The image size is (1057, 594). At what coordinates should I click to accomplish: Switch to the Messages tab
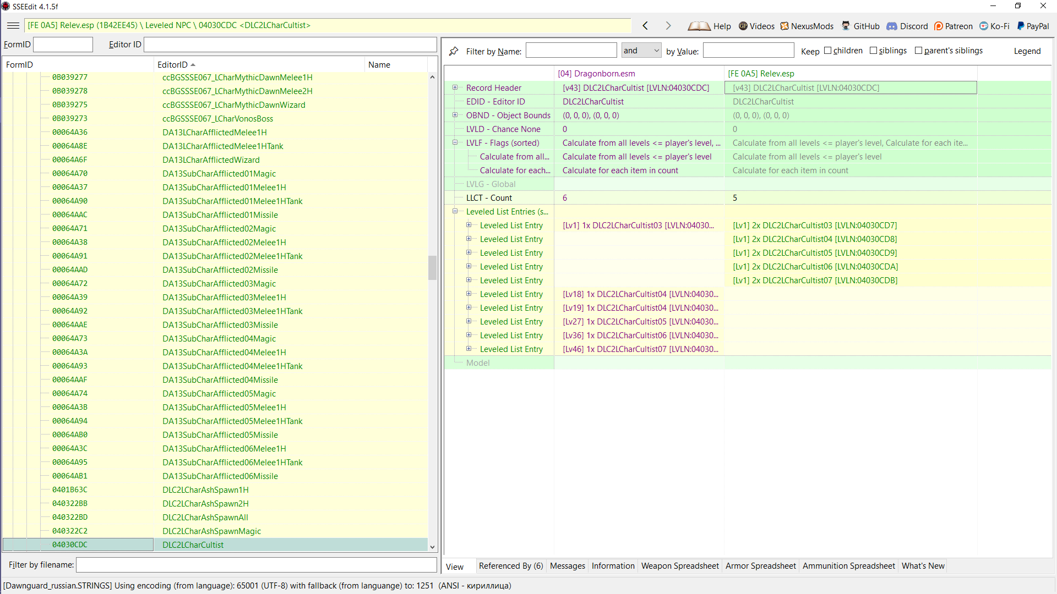(568, 566)
